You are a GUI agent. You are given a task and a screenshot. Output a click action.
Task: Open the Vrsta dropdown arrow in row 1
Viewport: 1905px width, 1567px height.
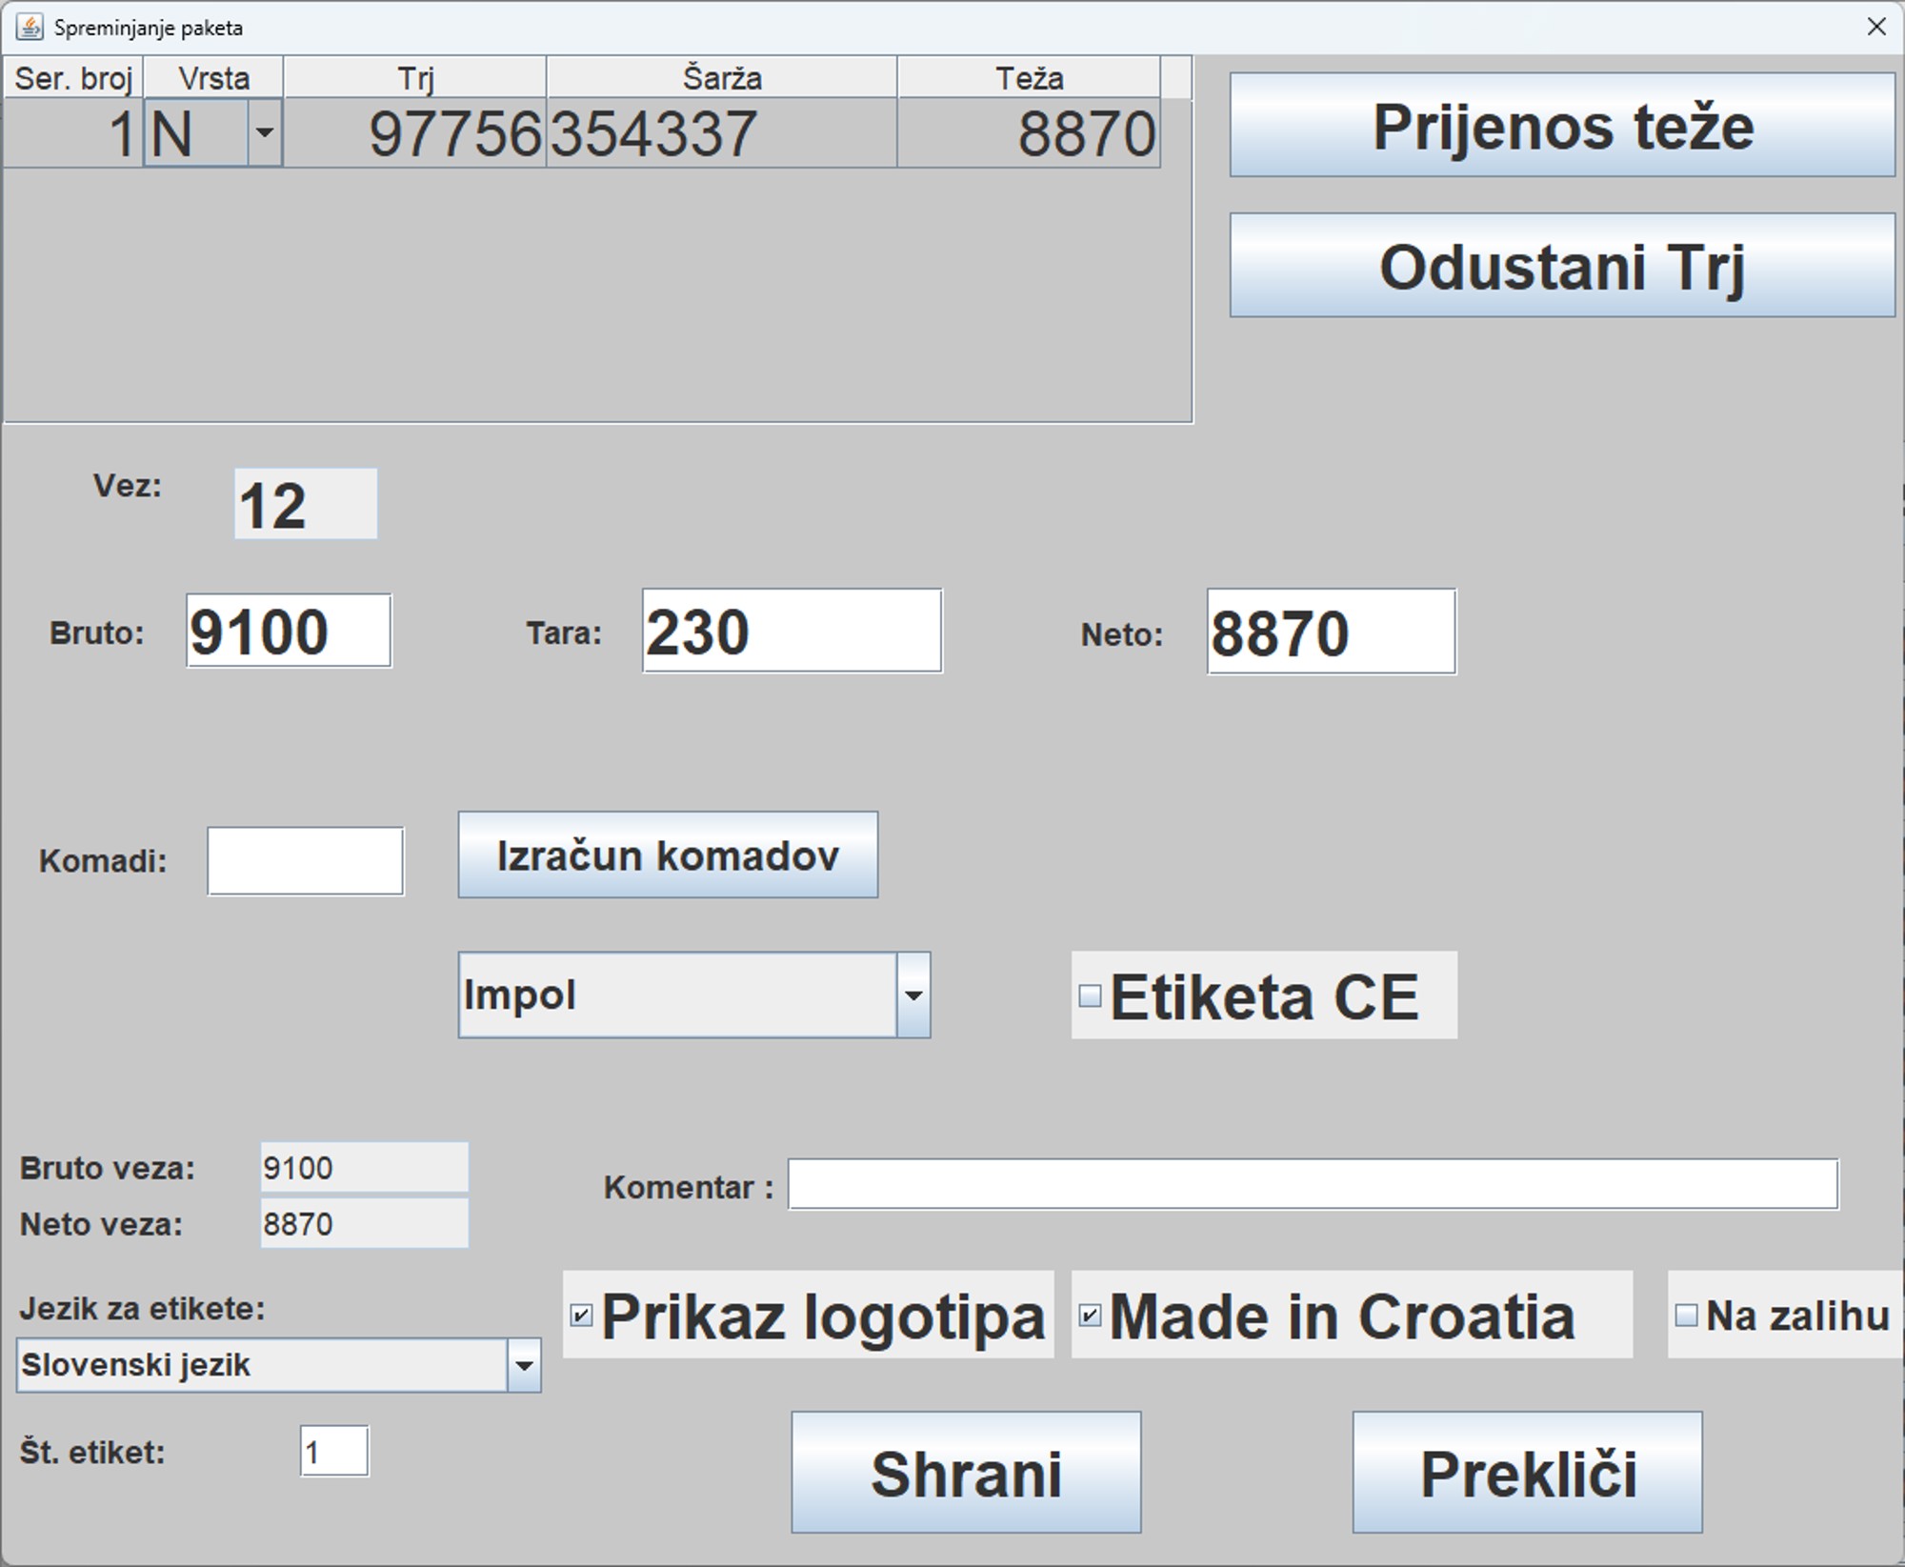tap(265, 132)
